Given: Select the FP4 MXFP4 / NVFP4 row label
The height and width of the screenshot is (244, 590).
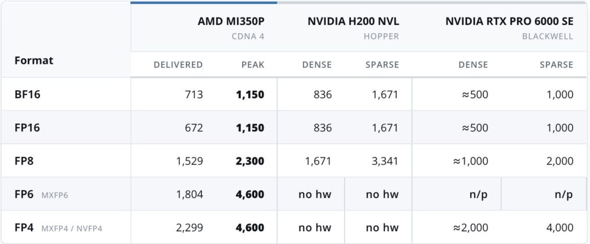Looking at the screenshot, I should [58, 228].
